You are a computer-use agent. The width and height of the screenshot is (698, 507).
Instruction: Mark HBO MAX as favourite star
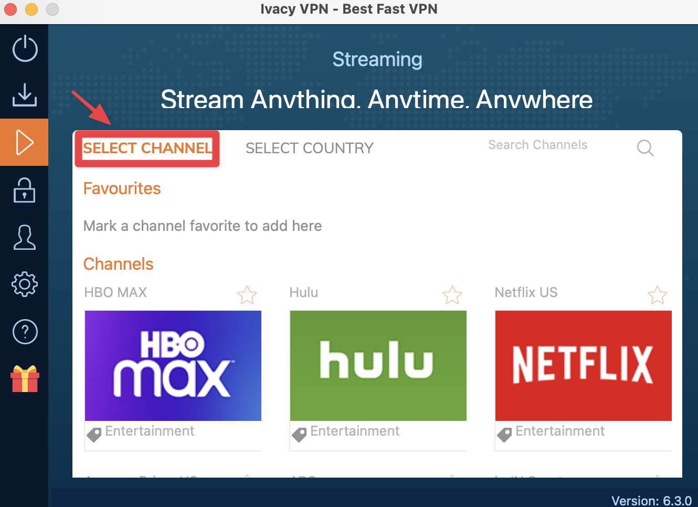point(247,295)
